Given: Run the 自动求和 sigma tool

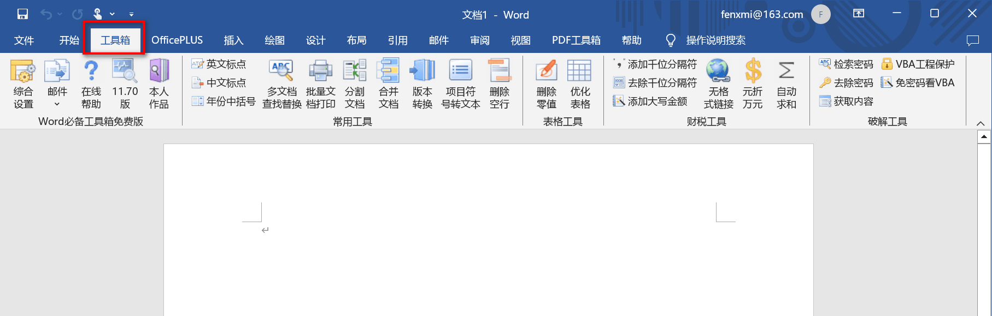Looking at the screenshot, I should [x=786, y=84].
